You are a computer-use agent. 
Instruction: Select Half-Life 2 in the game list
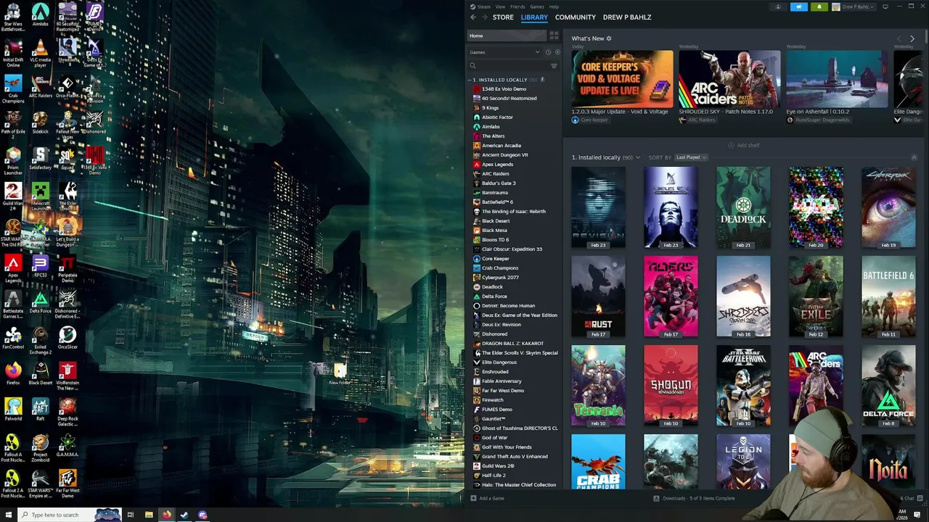click(494, 476)
